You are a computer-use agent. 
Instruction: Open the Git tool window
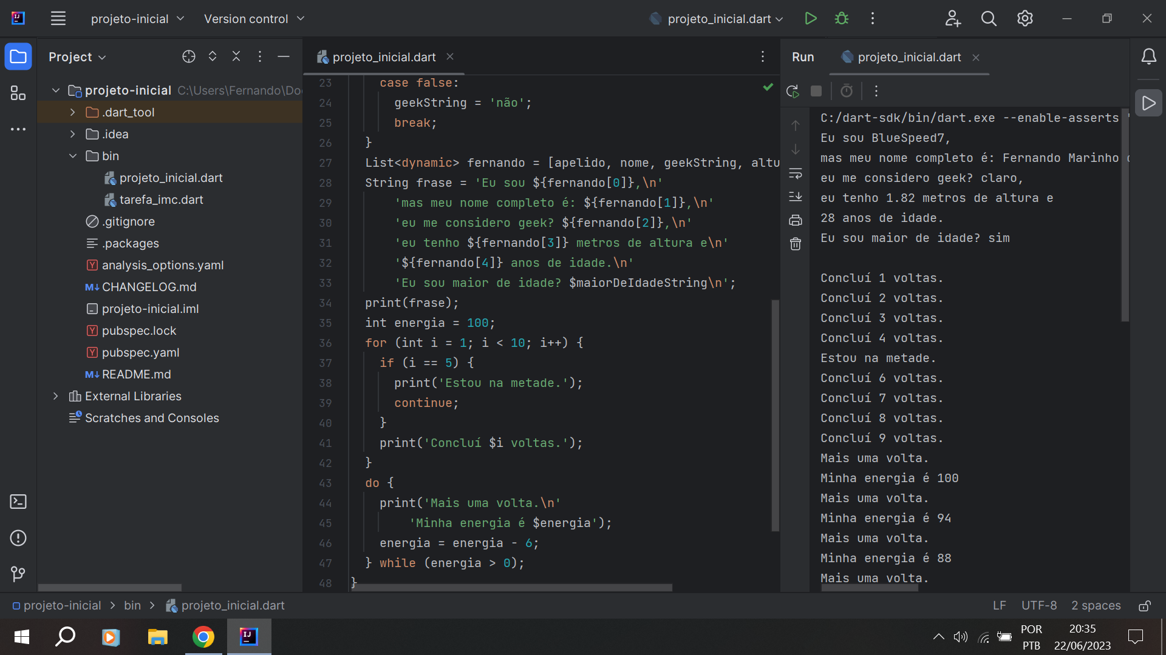pos(18,574)
